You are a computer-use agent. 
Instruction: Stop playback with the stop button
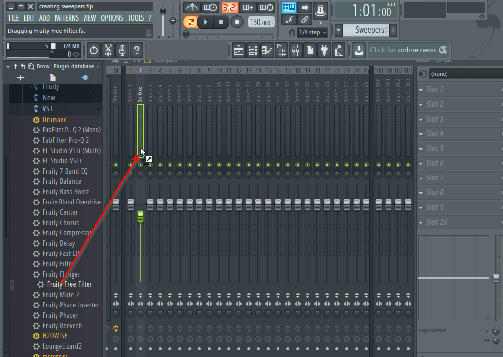[221, 22]
